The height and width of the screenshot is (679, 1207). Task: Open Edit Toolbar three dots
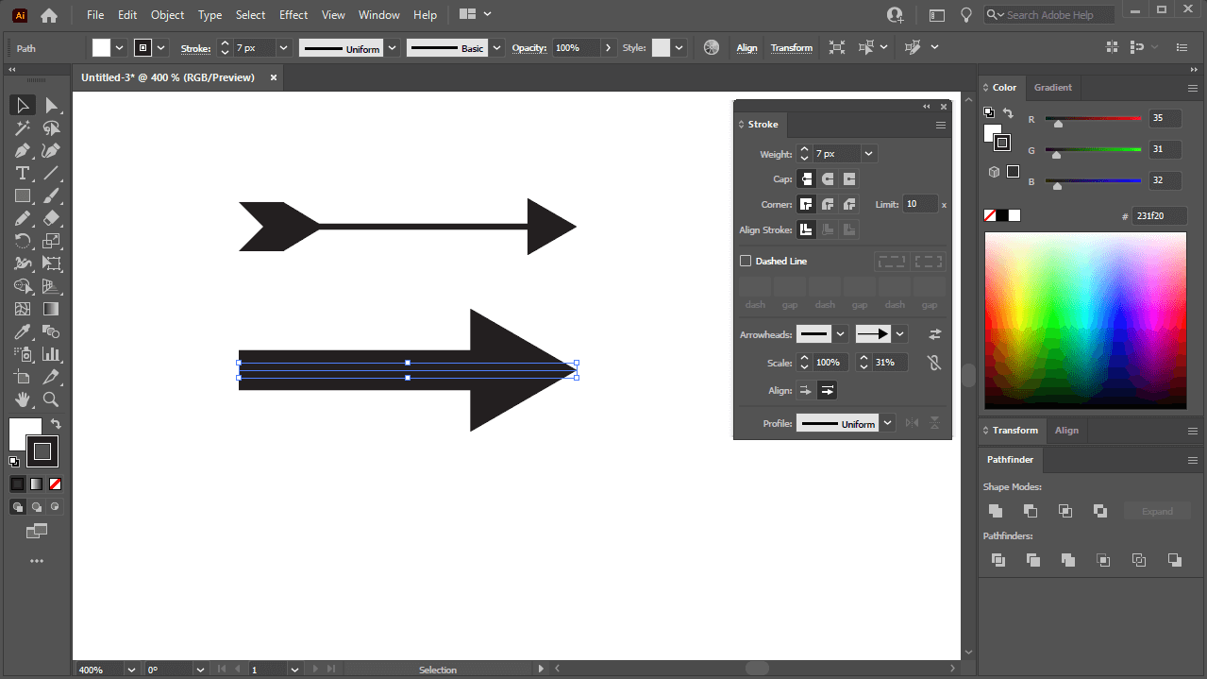click(x=37, y=561)
